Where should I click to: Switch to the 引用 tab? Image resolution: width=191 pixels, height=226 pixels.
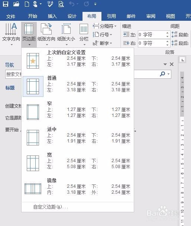pos(111,16)
